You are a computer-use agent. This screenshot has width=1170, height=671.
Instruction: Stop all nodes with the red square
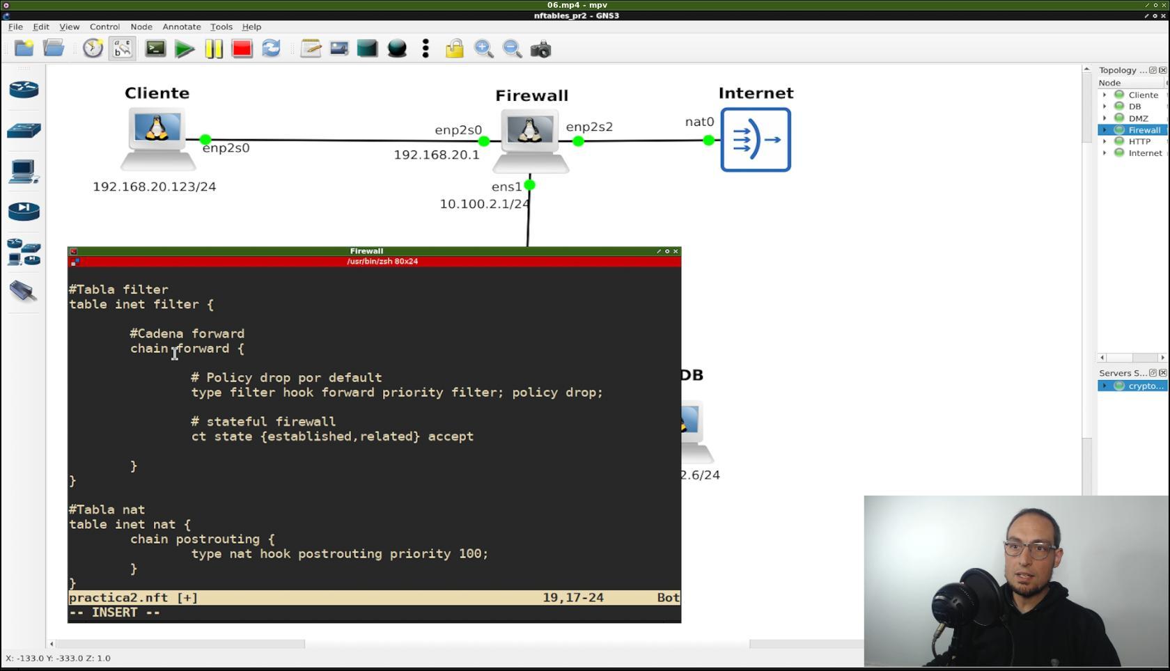click(x=242, y=49)
